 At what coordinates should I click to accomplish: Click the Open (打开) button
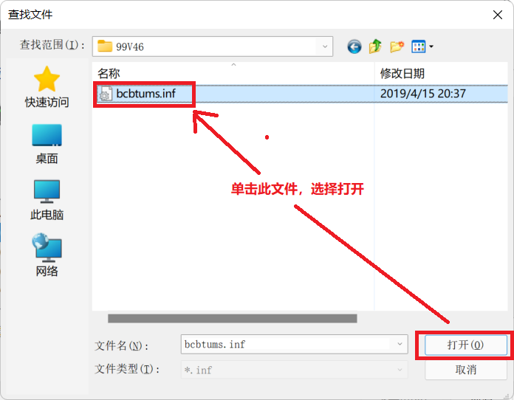click(x=465, y=345)
